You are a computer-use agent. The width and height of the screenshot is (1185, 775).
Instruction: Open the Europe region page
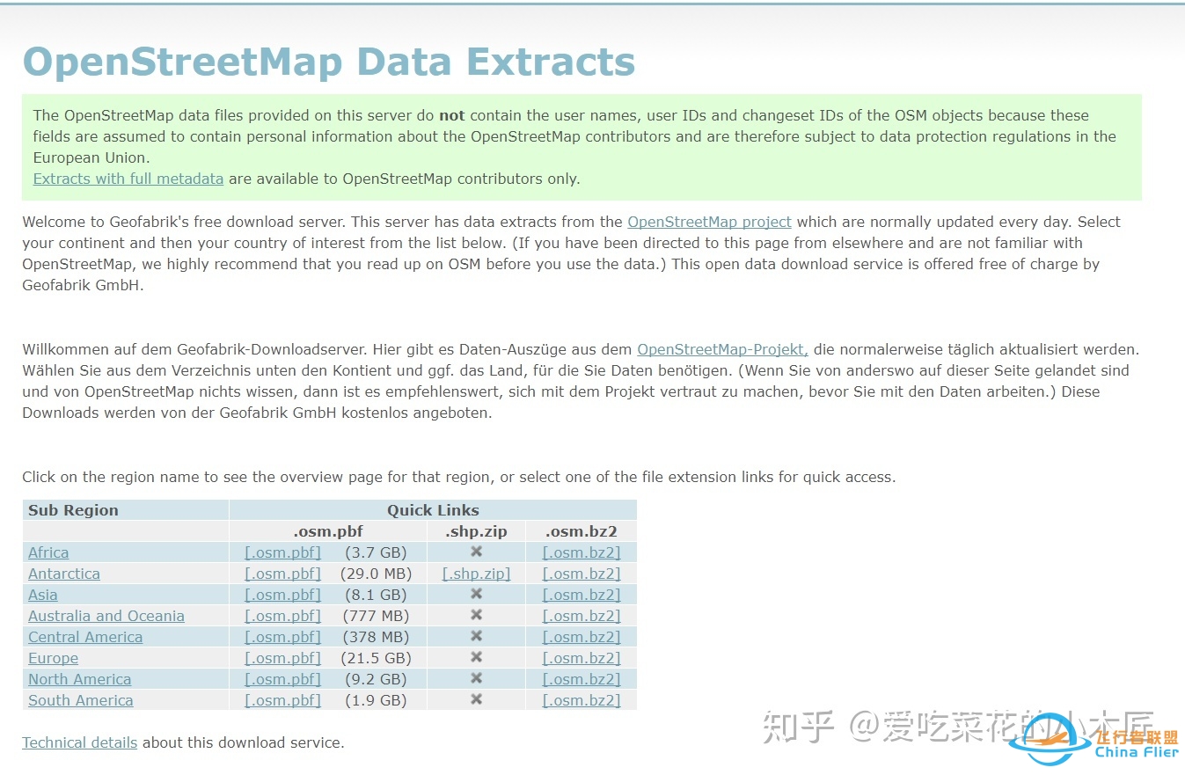[x=53, y=658]
